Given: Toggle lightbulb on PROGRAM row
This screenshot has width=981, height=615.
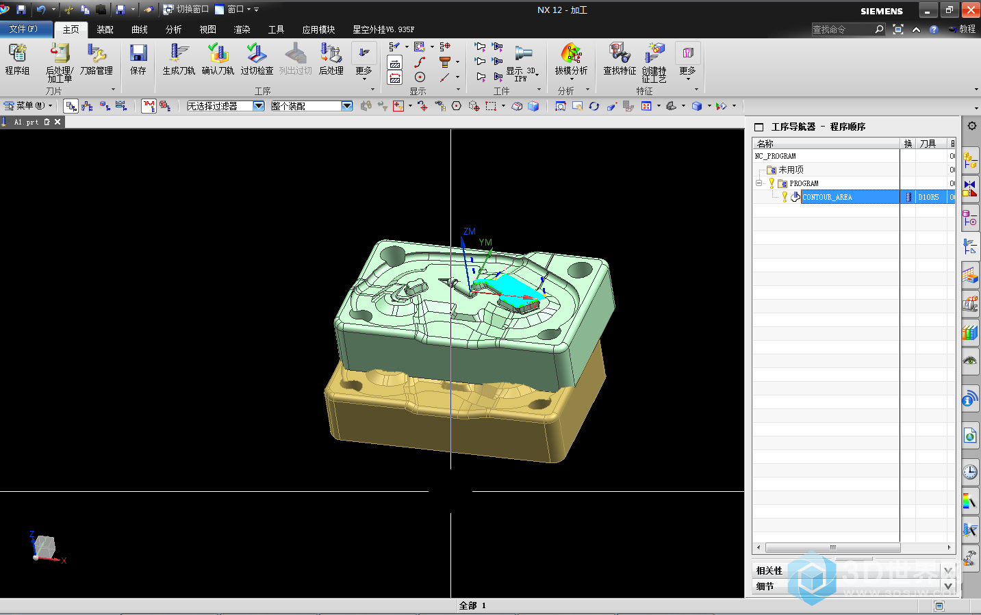Looking at the screenshot, I should tap(772, 183).
